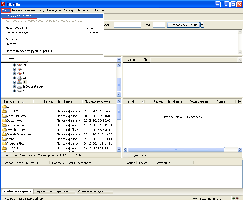Select the Program Files folder icon
Image resolution: width=243 pixels, height=200 pixels.
click(x=4, y=144)
